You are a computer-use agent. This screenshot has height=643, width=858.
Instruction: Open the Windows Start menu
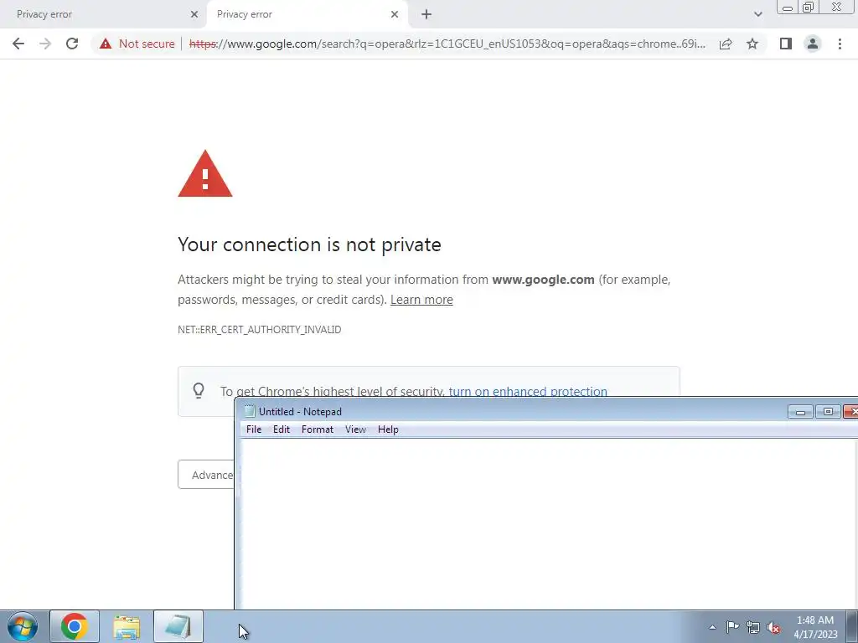point(23,626)
